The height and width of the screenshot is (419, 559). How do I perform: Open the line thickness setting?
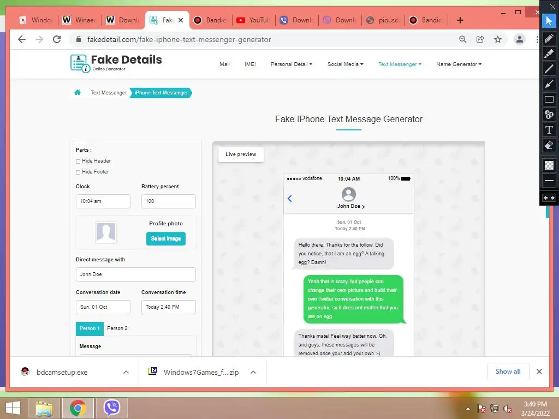[x=549, y=181]
